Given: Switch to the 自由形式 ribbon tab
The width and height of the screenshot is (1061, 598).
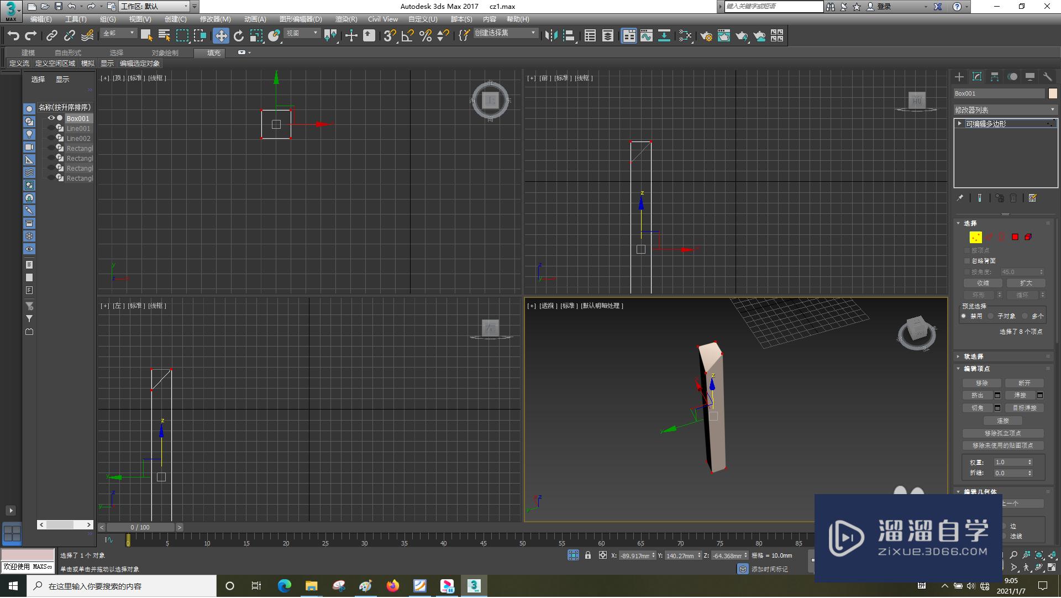Looking at the screenshot, I should (x=67, y=53).
